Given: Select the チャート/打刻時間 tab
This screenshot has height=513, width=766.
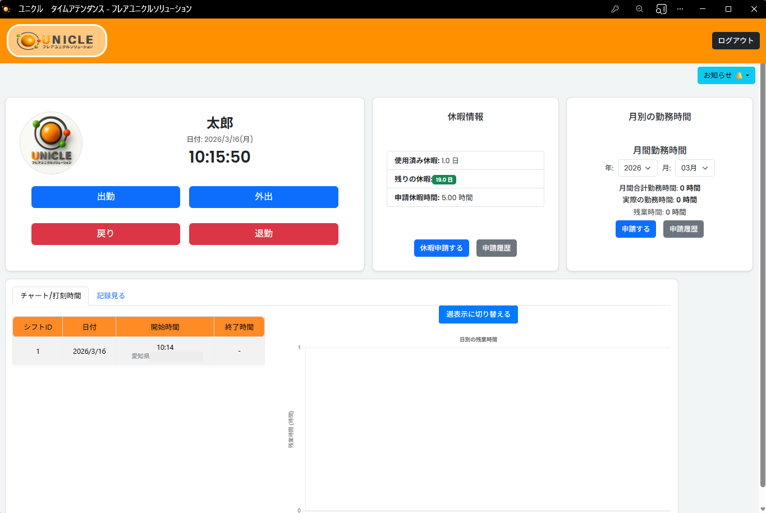Looking at the screenshot, I should pos(51,295).
